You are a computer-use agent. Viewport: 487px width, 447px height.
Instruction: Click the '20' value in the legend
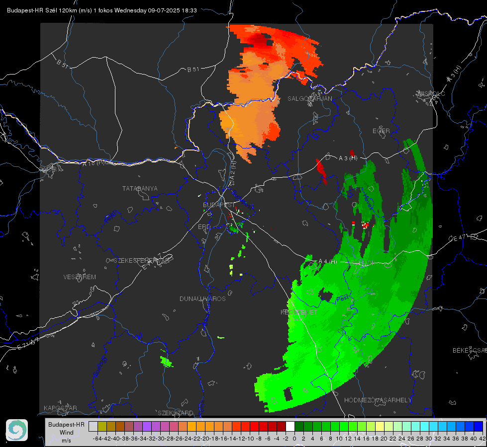pos(384,439)
